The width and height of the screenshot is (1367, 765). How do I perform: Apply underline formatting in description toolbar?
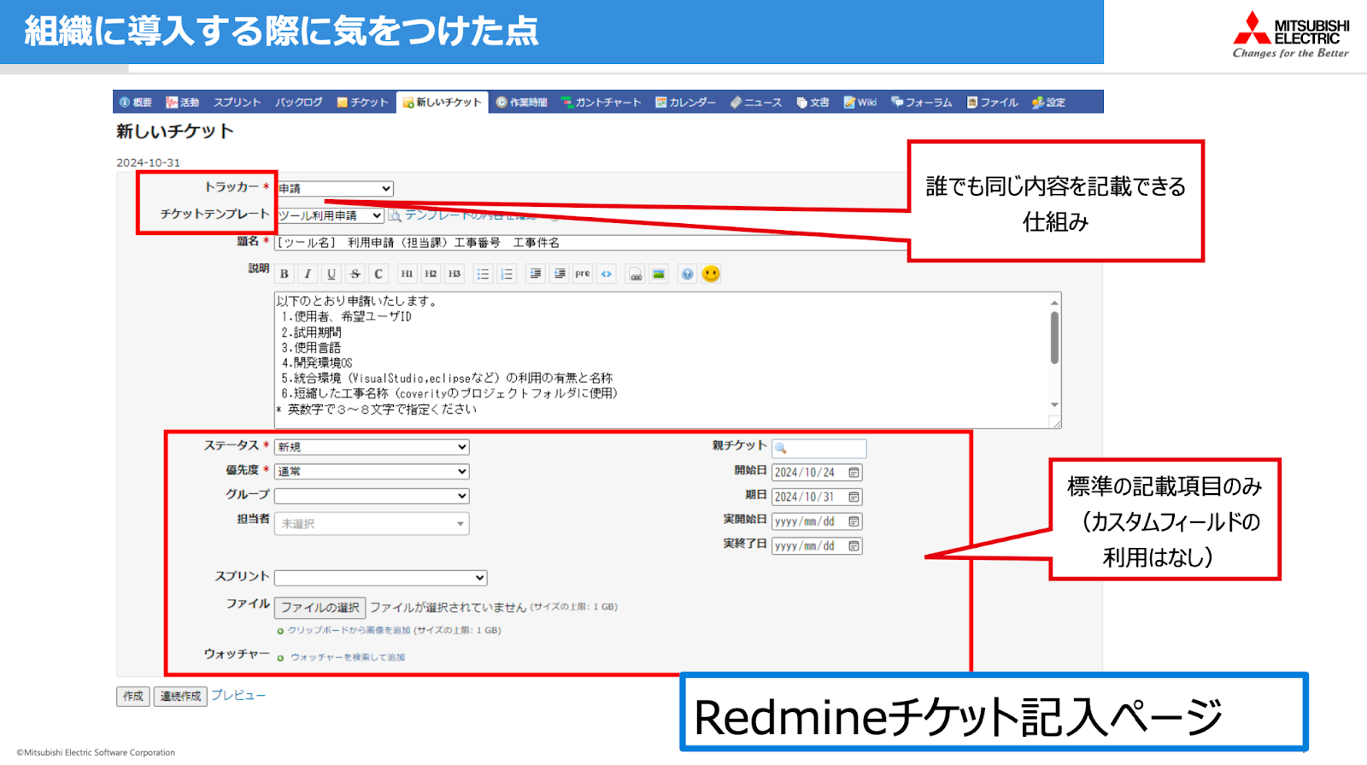click(x=331, y=274)
